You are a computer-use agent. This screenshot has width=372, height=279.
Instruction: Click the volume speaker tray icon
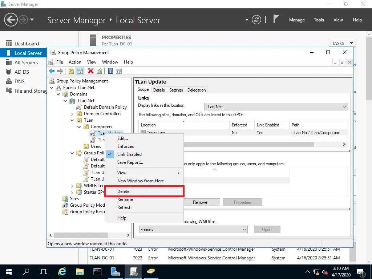click(325, 272)
